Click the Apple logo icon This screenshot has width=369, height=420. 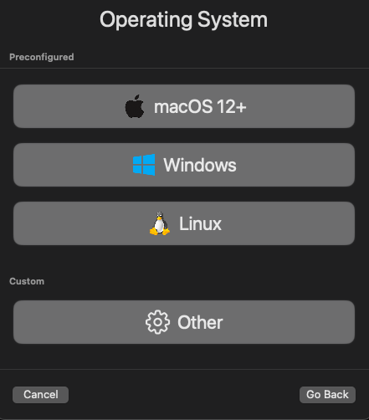tap(135, 106)
